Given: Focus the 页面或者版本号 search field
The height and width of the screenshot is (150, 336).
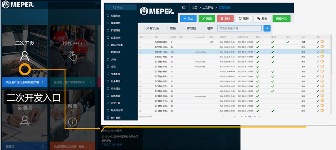Looking at the screenshot, I should [240, 28].
